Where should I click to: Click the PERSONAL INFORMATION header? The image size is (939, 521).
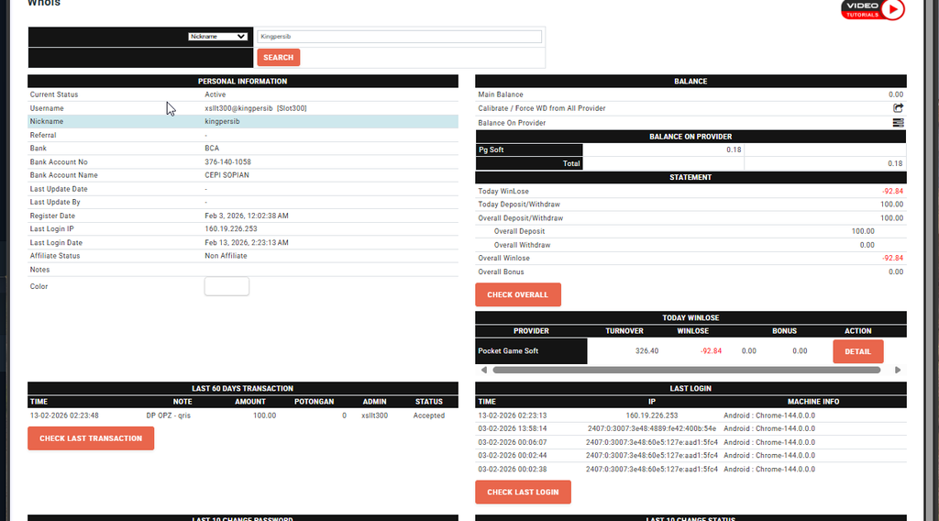[x=242, y=82]
